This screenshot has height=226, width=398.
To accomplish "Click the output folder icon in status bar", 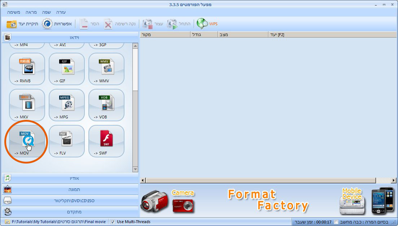I will point(7,222).
